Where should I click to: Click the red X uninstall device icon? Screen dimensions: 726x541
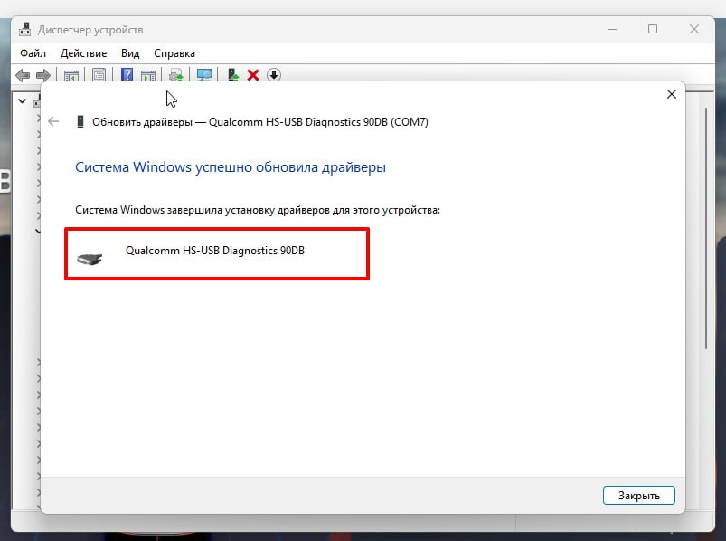253,75
